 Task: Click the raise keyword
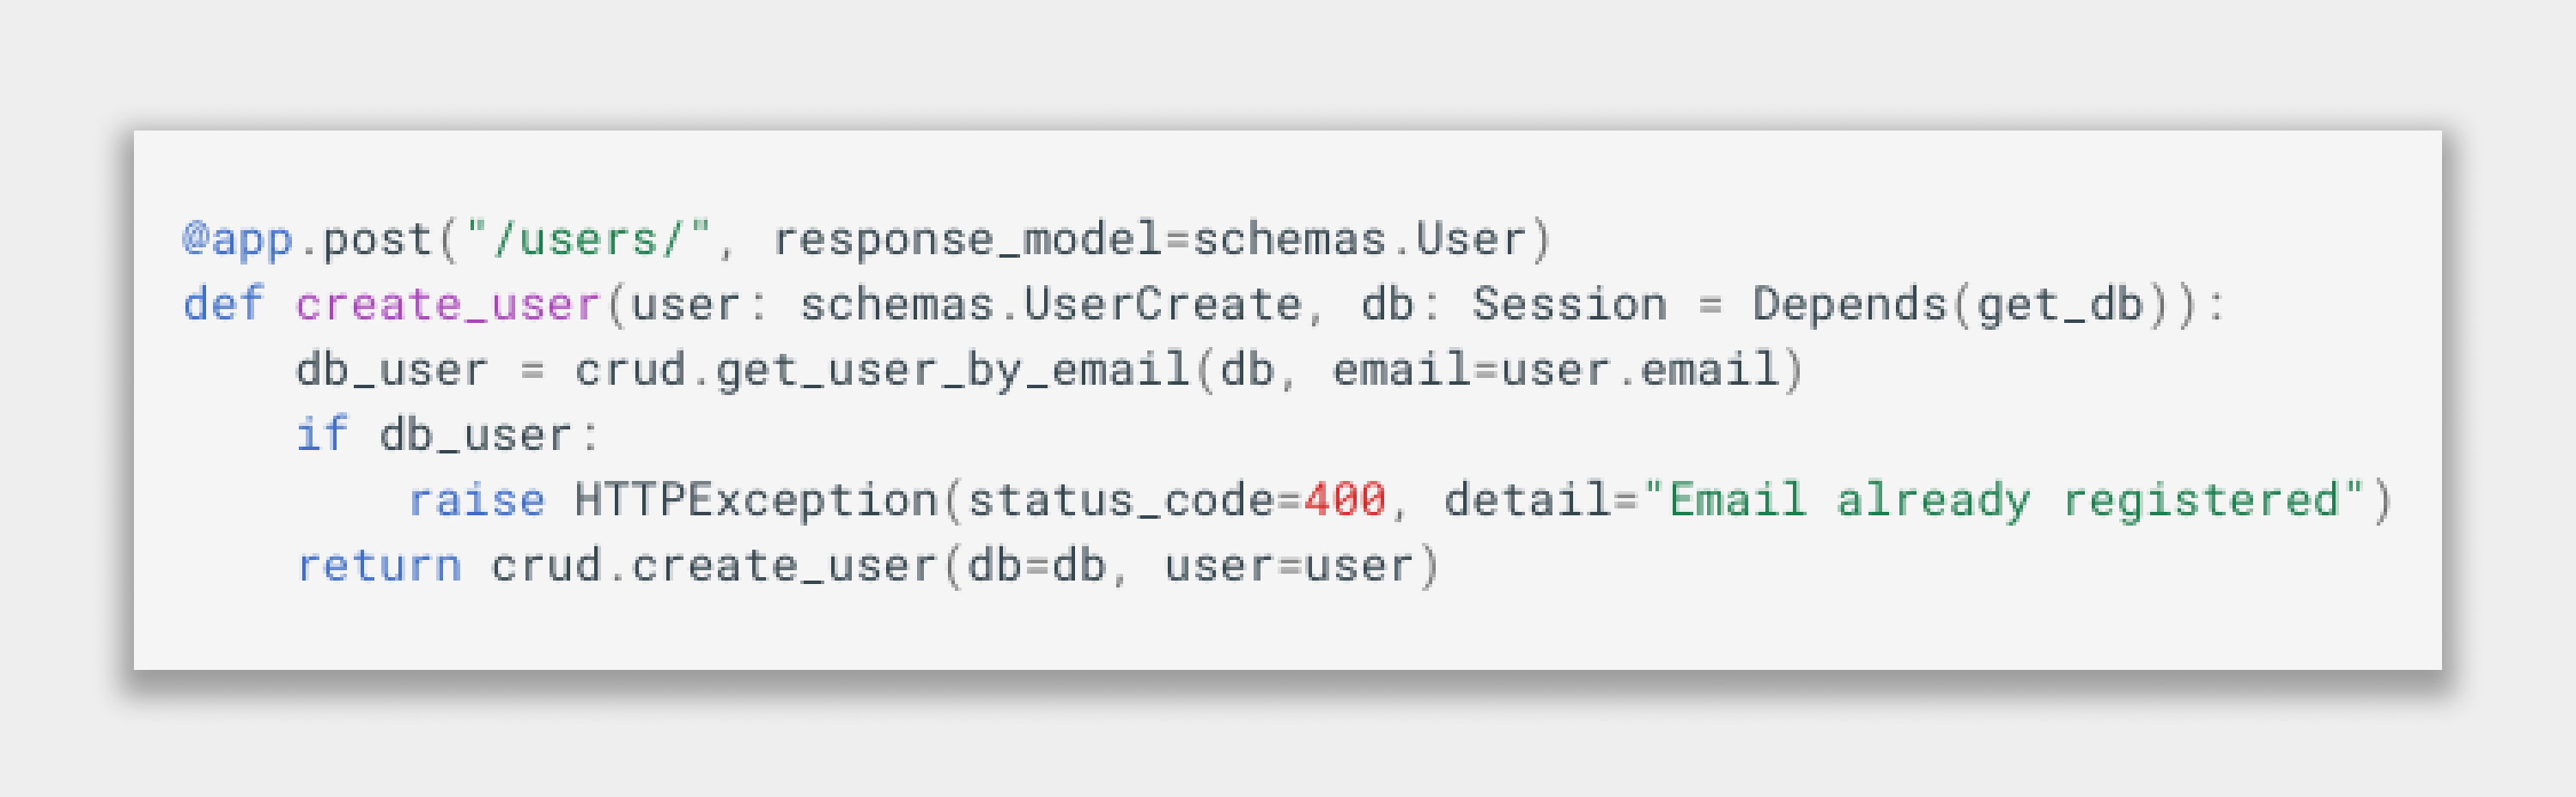(x=477, y=501)
